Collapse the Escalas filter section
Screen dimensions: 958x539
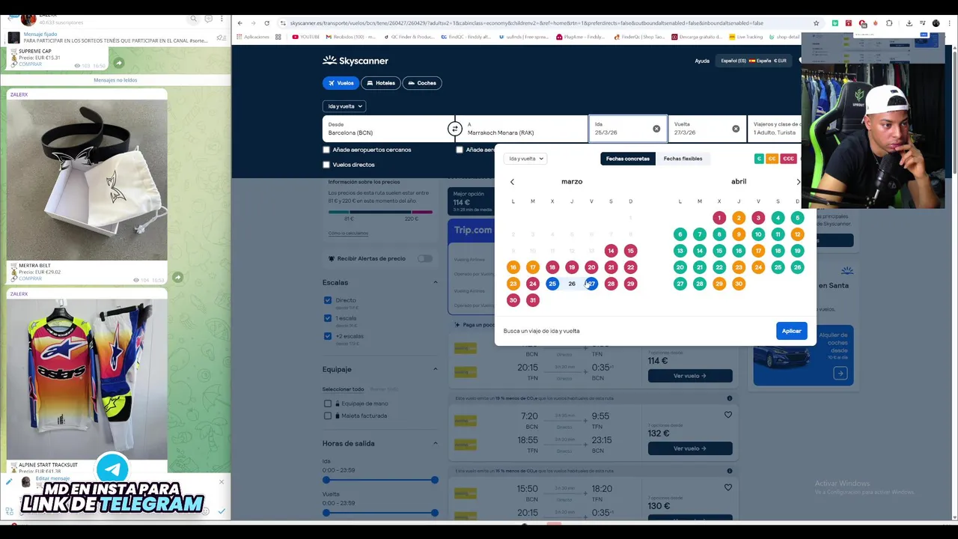pos(435,282)
